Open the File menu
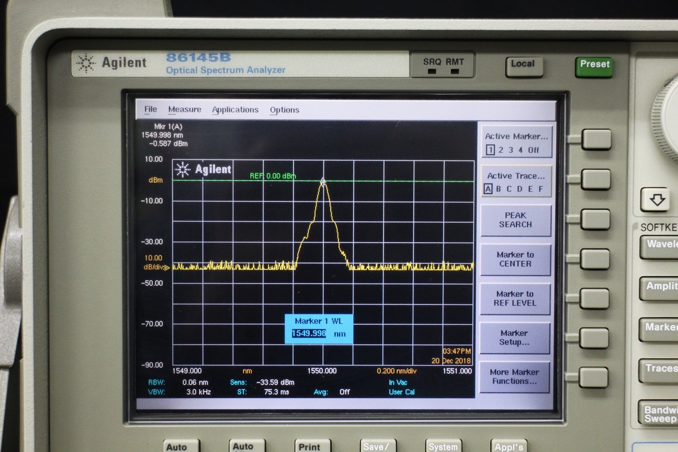 tap(151, 109)
